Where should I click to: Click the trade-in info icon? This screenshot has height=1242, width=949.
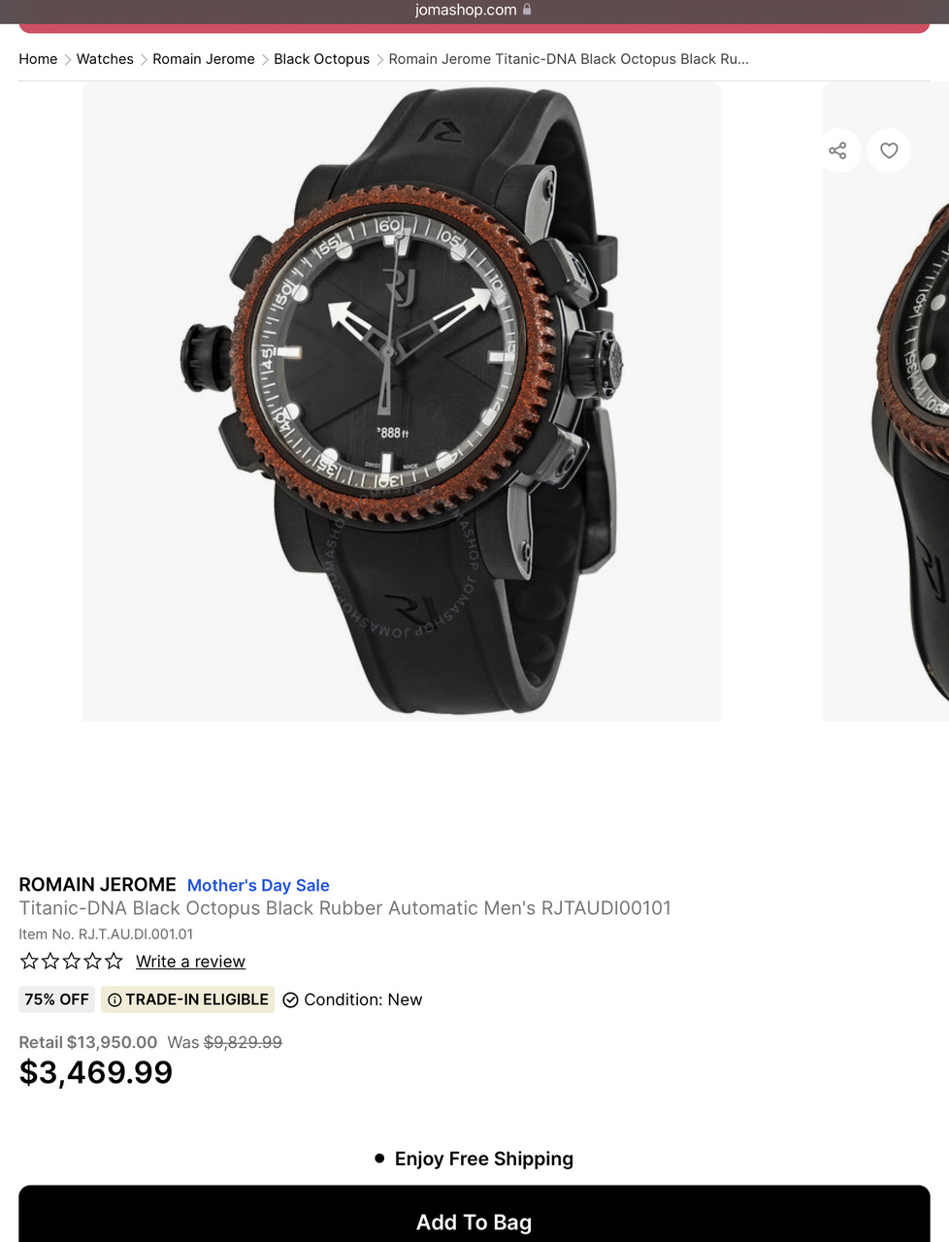[x=115, y=1000]
